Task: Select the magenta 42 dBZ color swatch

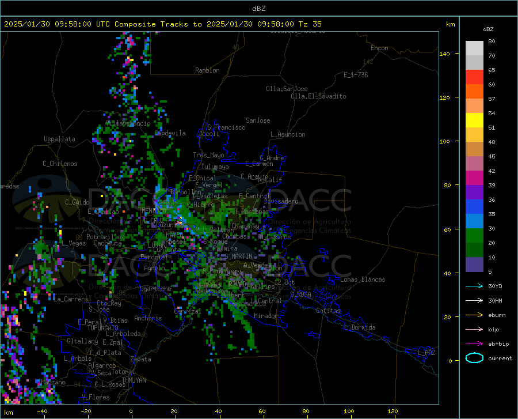Action: click(474, 178)
